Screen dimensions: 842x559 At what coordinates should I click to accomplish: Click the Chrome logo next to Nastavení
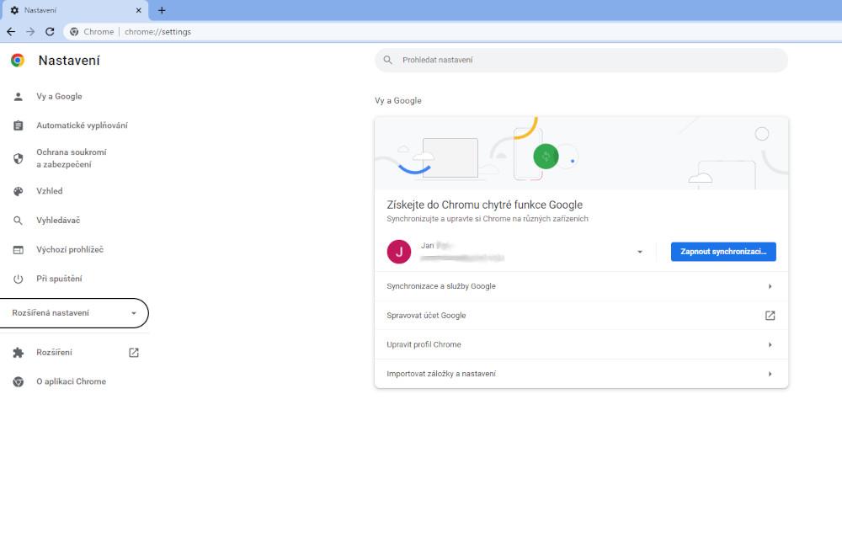pos(18,60)
